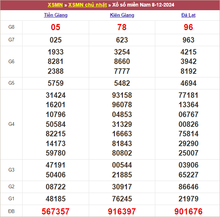This screenshot has height=217, width=220.
Task: Click Kiên Giang G6 number 7777
Action: pyautogui.click(x=122, y=71)
